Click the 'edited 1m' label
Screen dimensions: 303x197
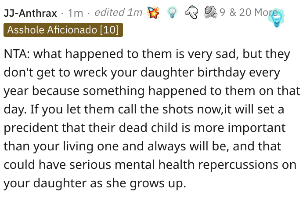tap(118, 13)
